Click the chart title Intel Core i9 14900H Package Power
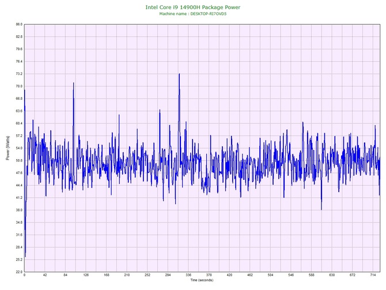The width and height of the screenshot is (386, 290). point(193,7)
